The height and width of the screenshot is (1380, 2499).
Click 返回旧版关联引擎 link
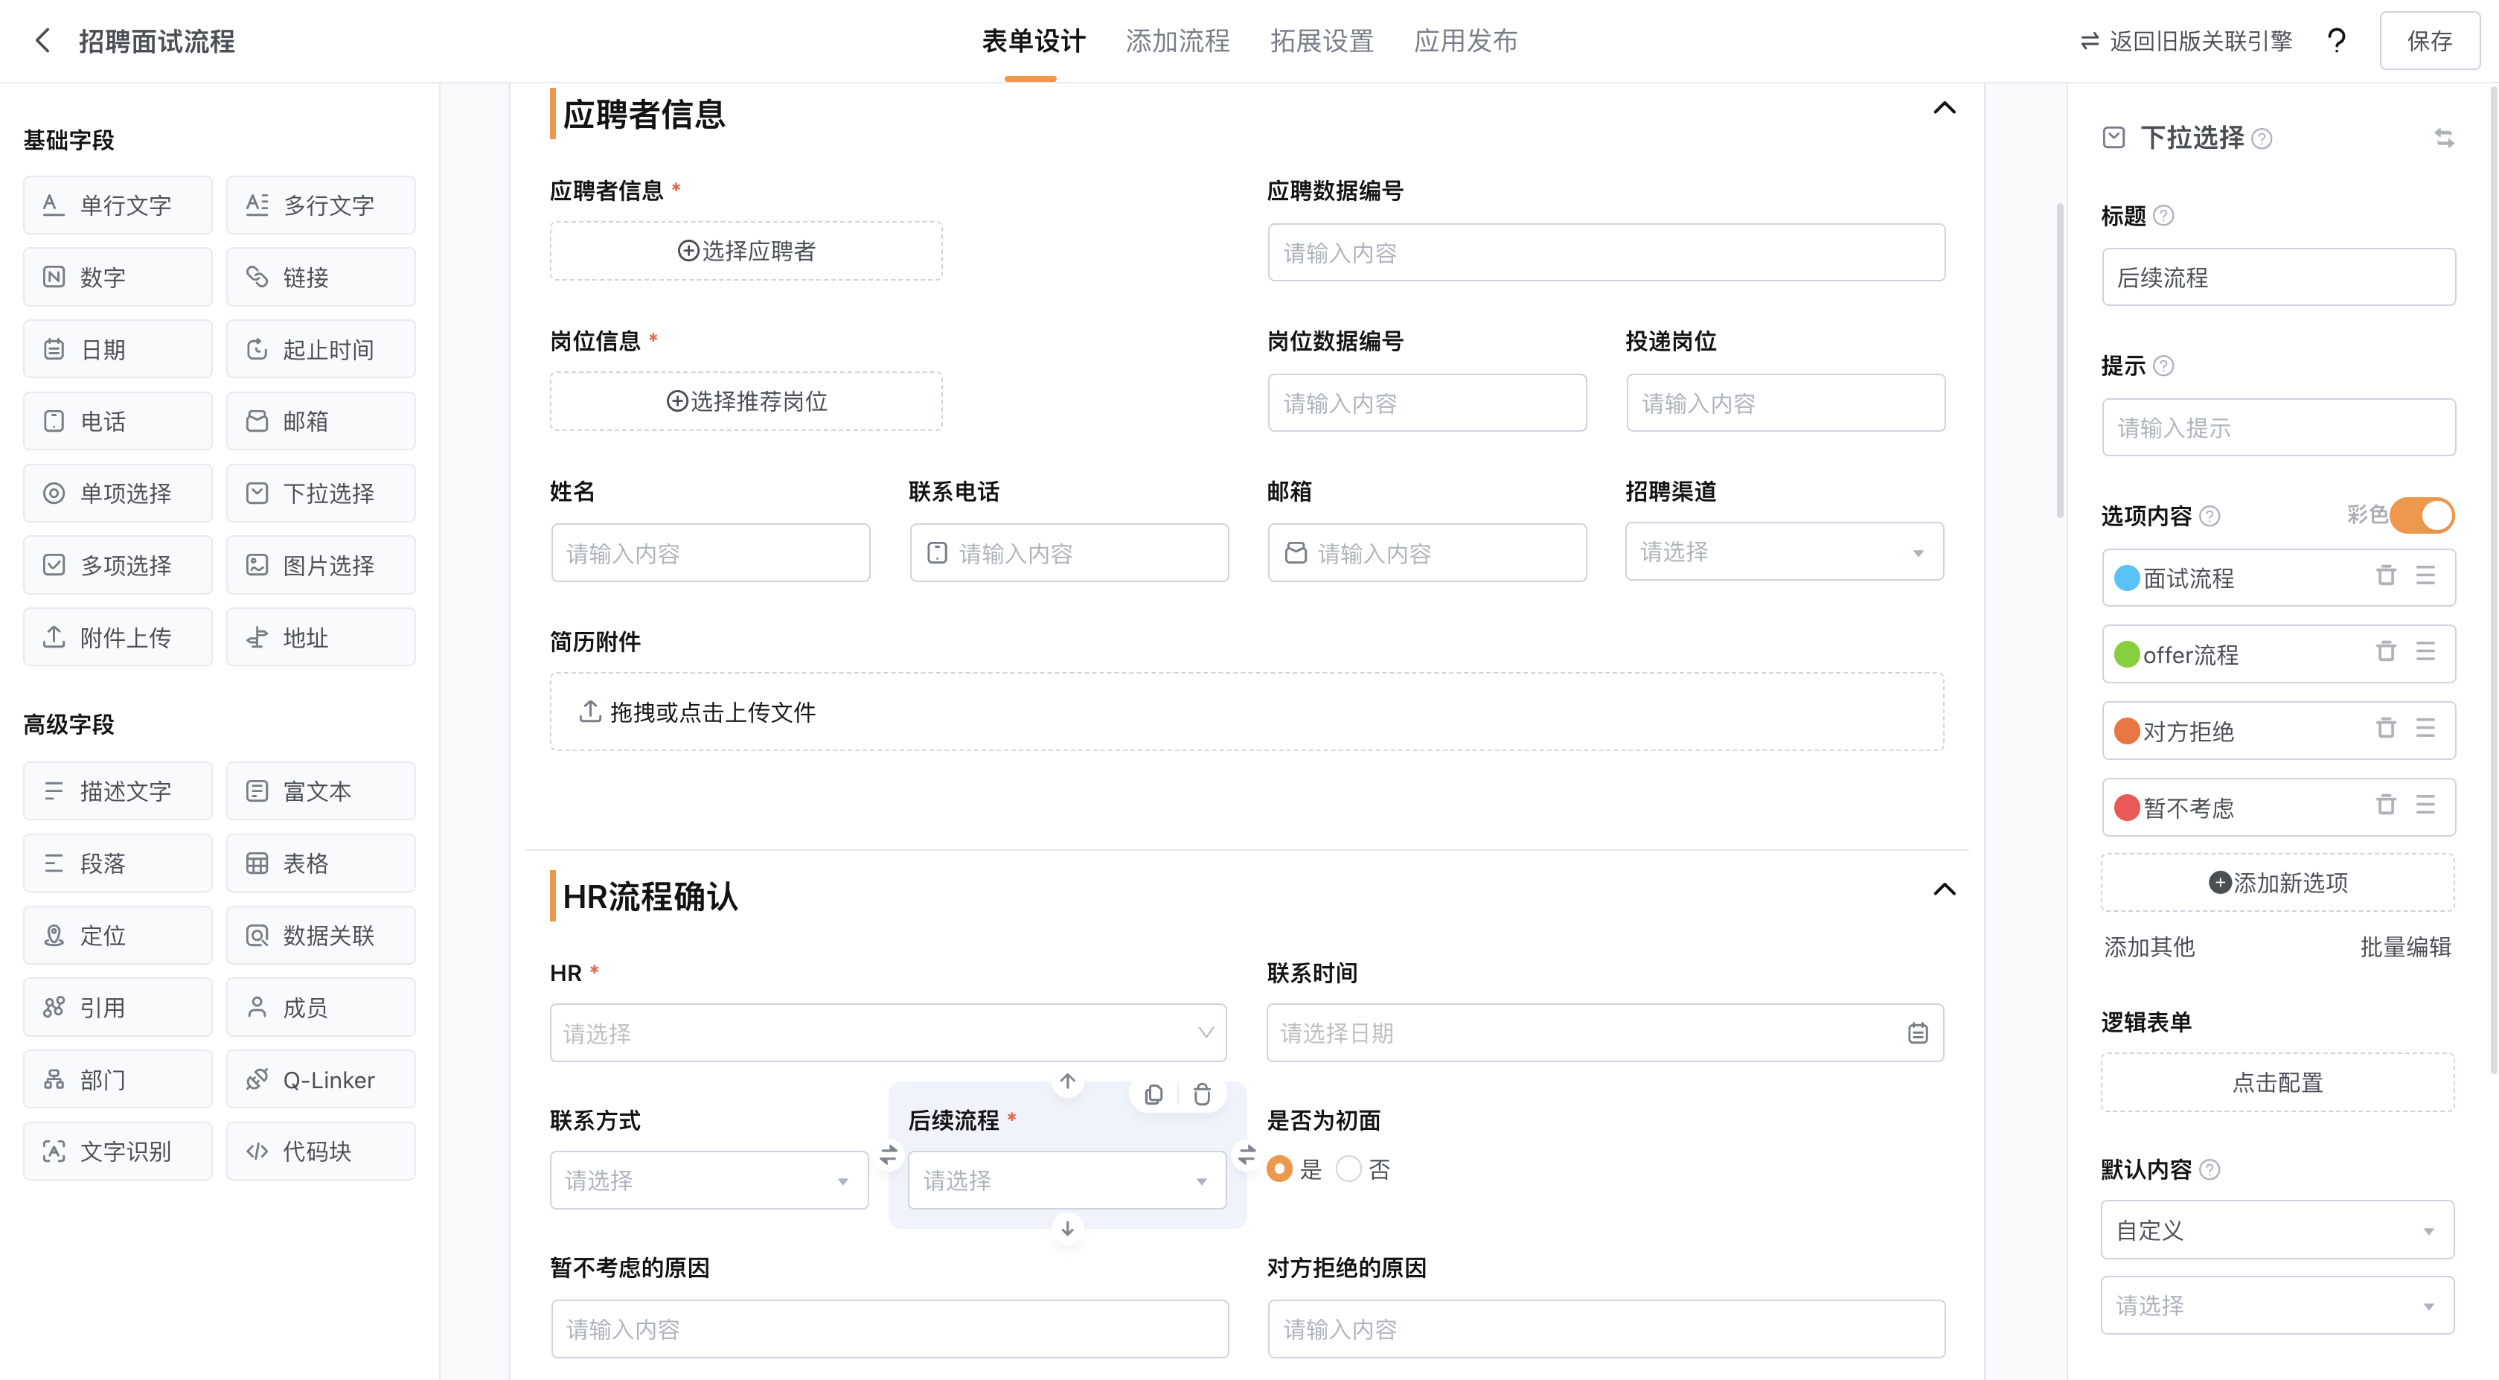click(x=2186, y=41)
